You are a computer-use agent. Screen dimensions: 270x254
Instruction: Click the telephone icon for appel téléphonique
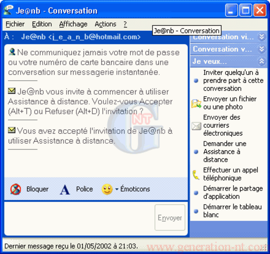pyautogui.click(x=196, y=175)
